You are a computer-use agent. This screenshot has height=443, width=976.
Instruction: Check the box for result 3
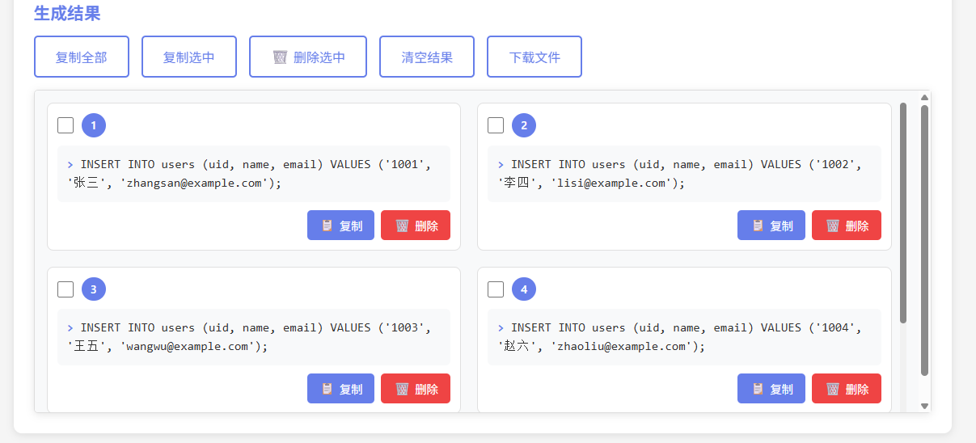pos(65,289)
